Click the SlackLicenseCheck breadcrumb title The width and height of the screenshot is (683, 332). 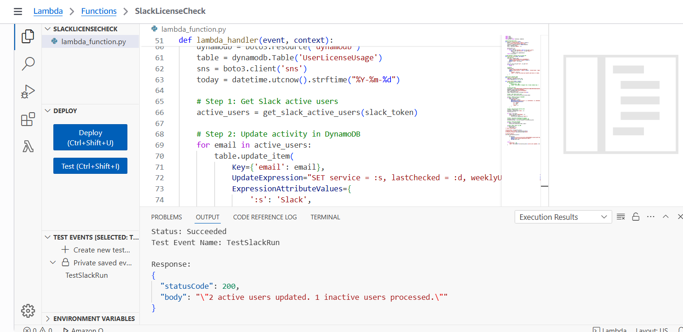pos(170,11)
